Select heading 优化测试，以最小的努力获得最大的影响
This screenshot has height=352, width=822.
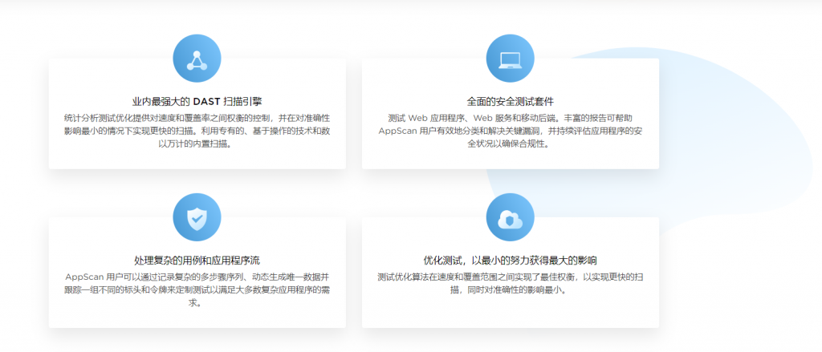510,260
